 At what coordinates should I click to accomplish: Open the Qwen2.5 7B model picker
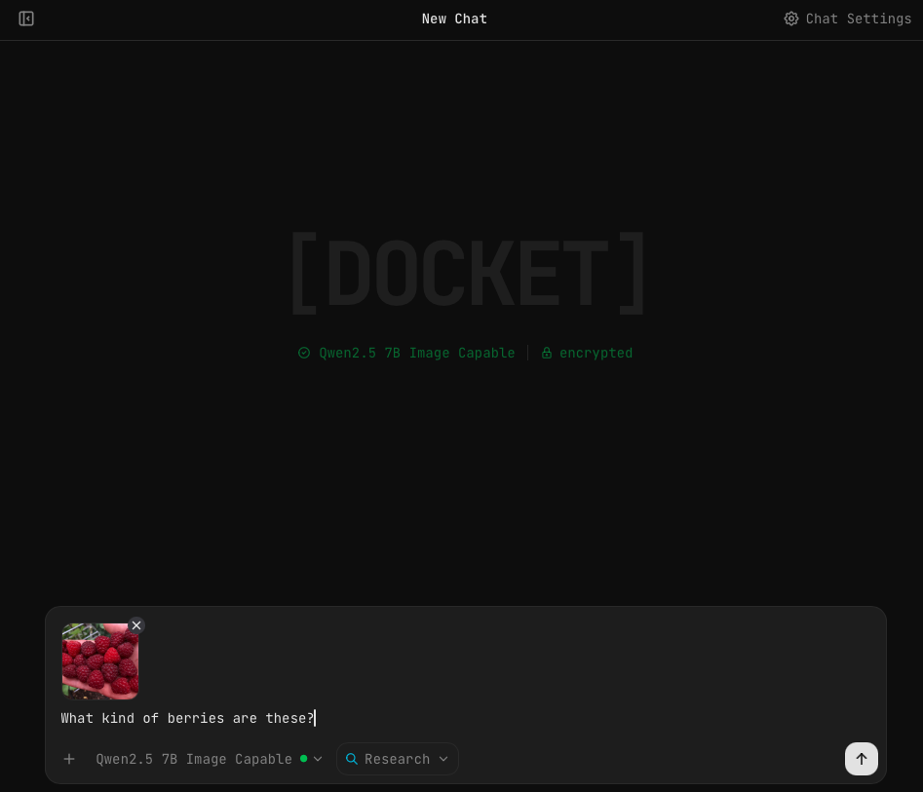[x=193, y=759]
